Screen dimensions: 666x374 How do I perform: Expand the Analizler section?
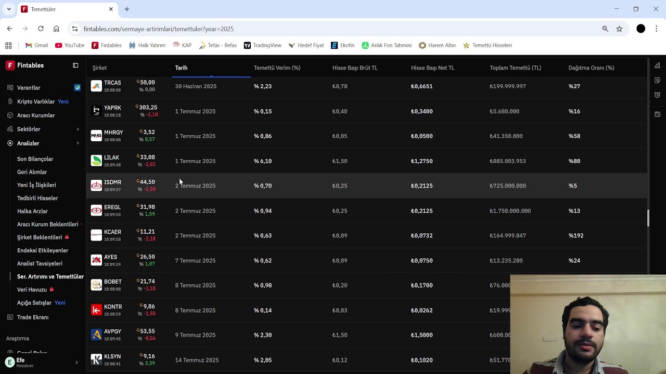click(78, 143)
